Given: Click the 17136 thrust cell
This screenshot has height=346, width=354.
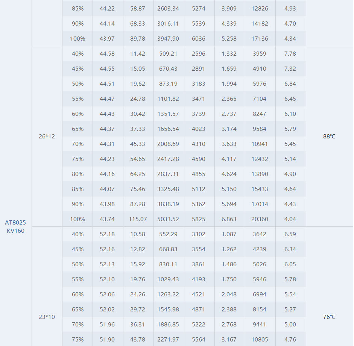Looking at the screenshot, I should [260, 39].
